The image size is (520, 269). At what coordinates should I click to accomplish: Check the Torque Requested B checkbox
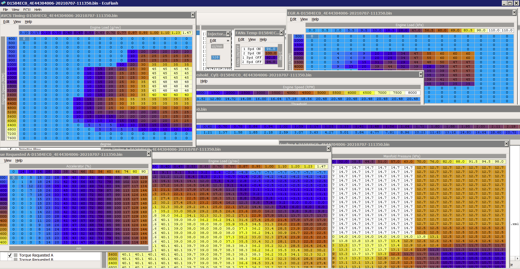click(x=10, y=260)
